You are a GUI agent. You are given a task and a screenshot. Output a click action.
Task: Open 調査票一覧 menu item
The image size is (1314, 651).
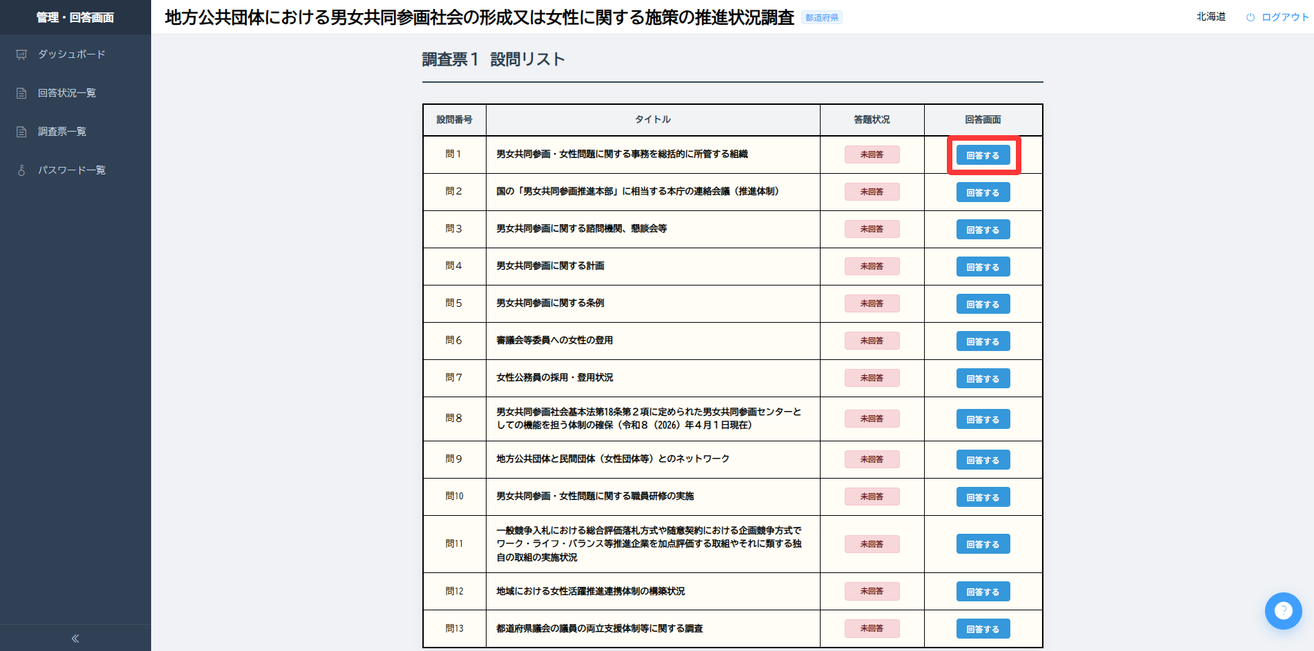[75, 132]
